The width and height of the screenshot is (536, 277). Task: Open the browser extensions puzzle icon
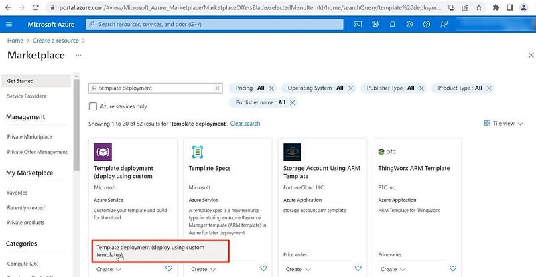496,7
